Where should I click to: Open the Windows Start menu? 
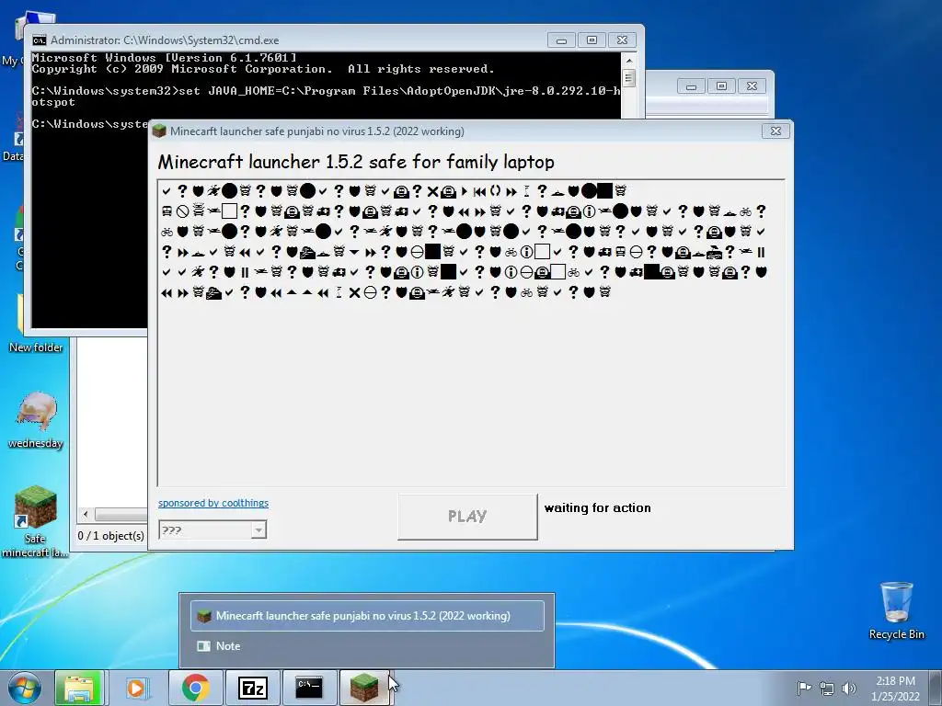point(24,688)
